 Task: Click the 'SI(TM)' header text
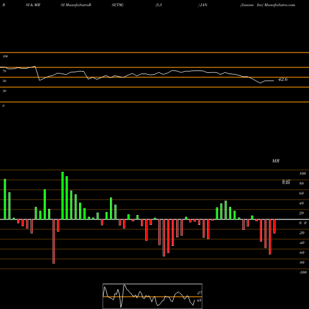click(117, 5)
